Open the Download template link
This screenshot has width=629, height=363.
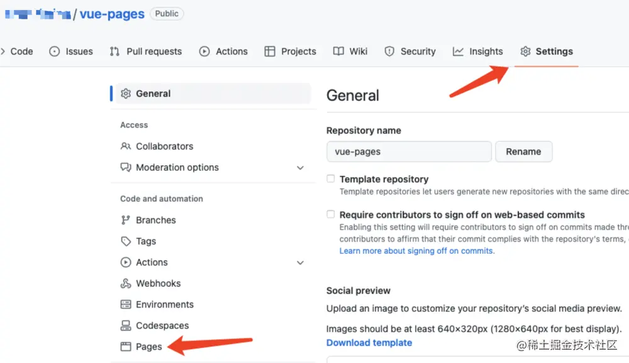(x=369, y=342)
